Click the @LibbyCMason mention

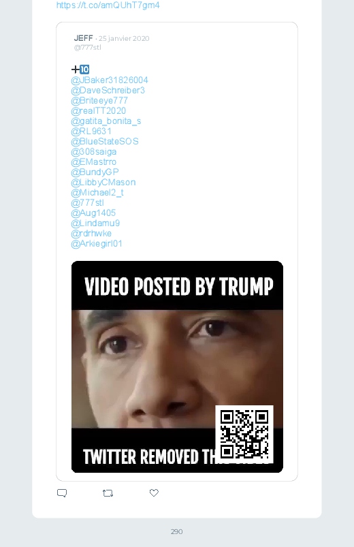coord(103,183)
